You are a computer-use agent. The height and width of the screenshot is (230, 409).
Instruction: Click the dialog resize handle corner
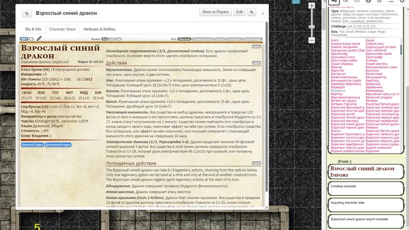point(266,207)
